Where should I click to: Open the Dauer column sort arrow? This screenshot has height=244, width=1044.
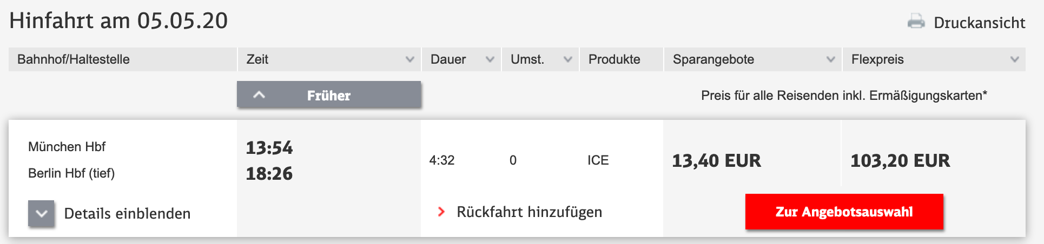coord(490,59)
